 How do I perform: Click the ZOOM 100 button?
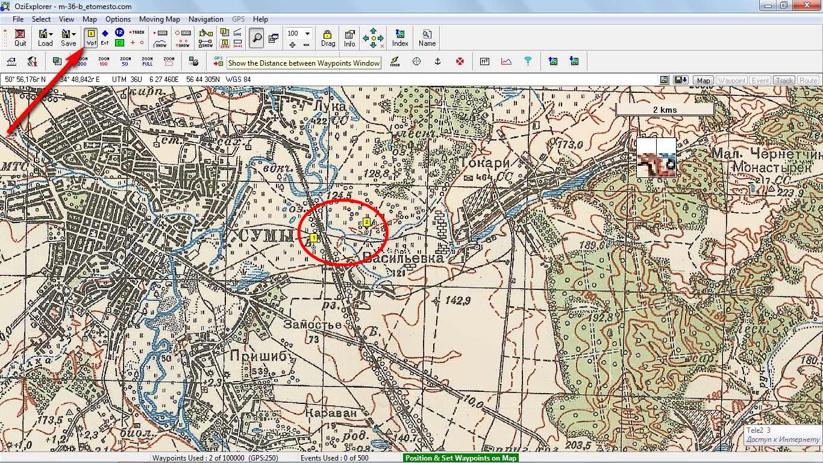point(104,61)
